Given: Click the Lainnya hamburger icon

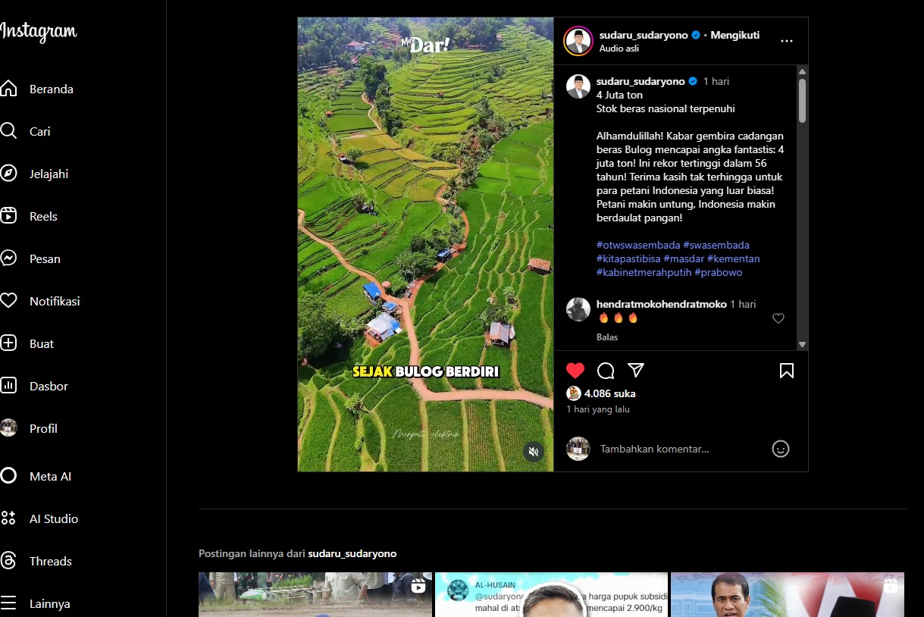Looking at the screenshot, I should 8,603.
